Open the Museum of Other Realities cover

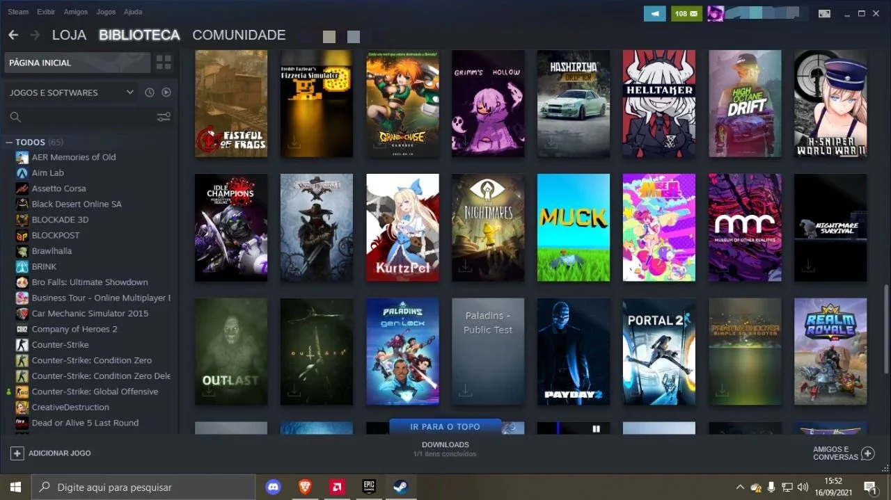(x=745, y=227)
